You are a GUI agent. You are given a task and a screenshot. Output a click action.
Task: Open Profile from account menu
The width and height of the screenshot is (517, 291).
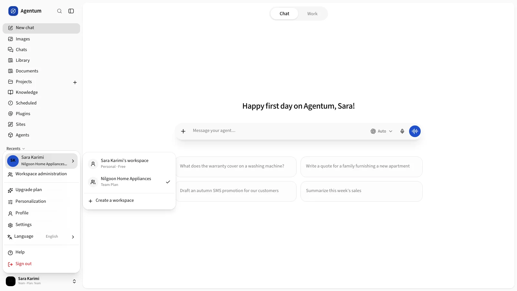click(x=41, y=213)
